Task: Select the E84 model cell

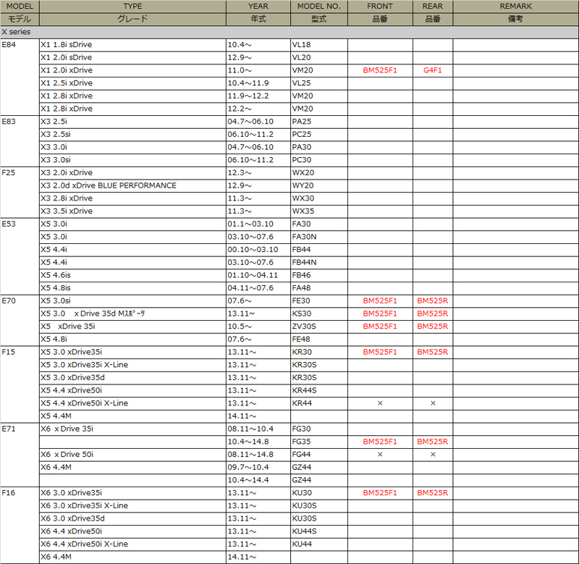Action: 20,77
